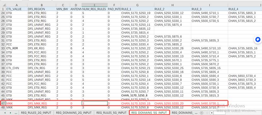Click cell CHAN_5650_5730_4
This screenshot has width=262, height=115.
point(245,76)
